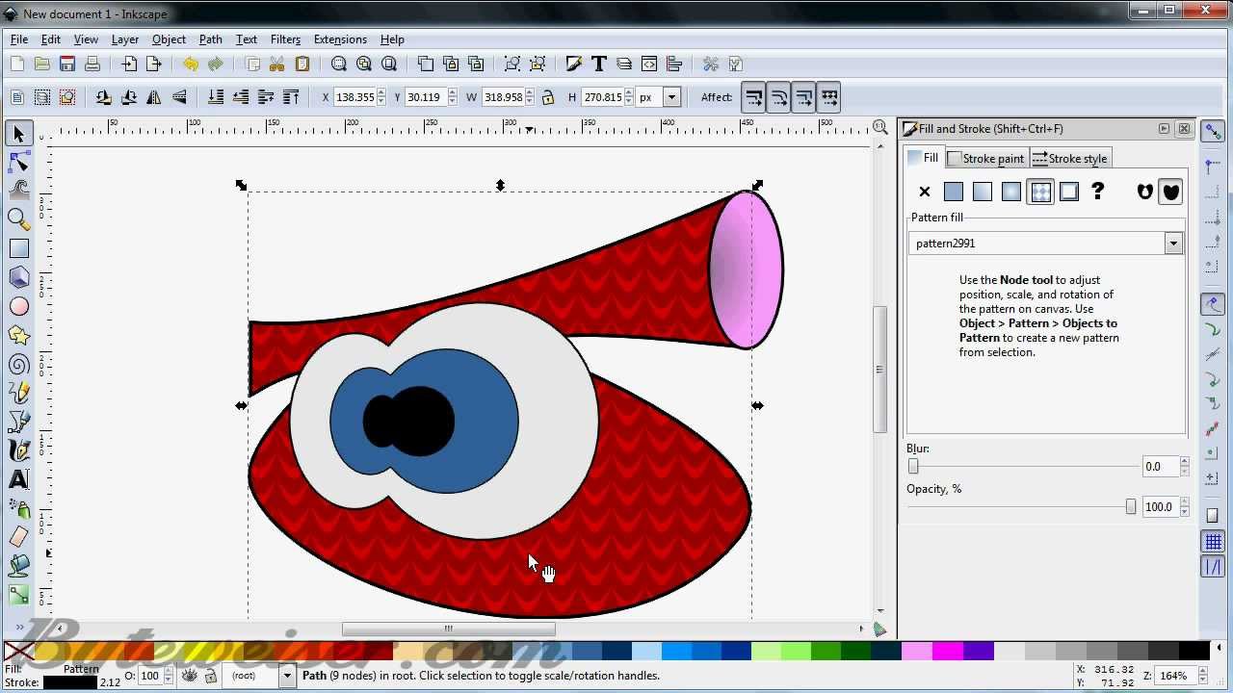
Task: Toggle width/height lock ratio
Action: (548, 97)
